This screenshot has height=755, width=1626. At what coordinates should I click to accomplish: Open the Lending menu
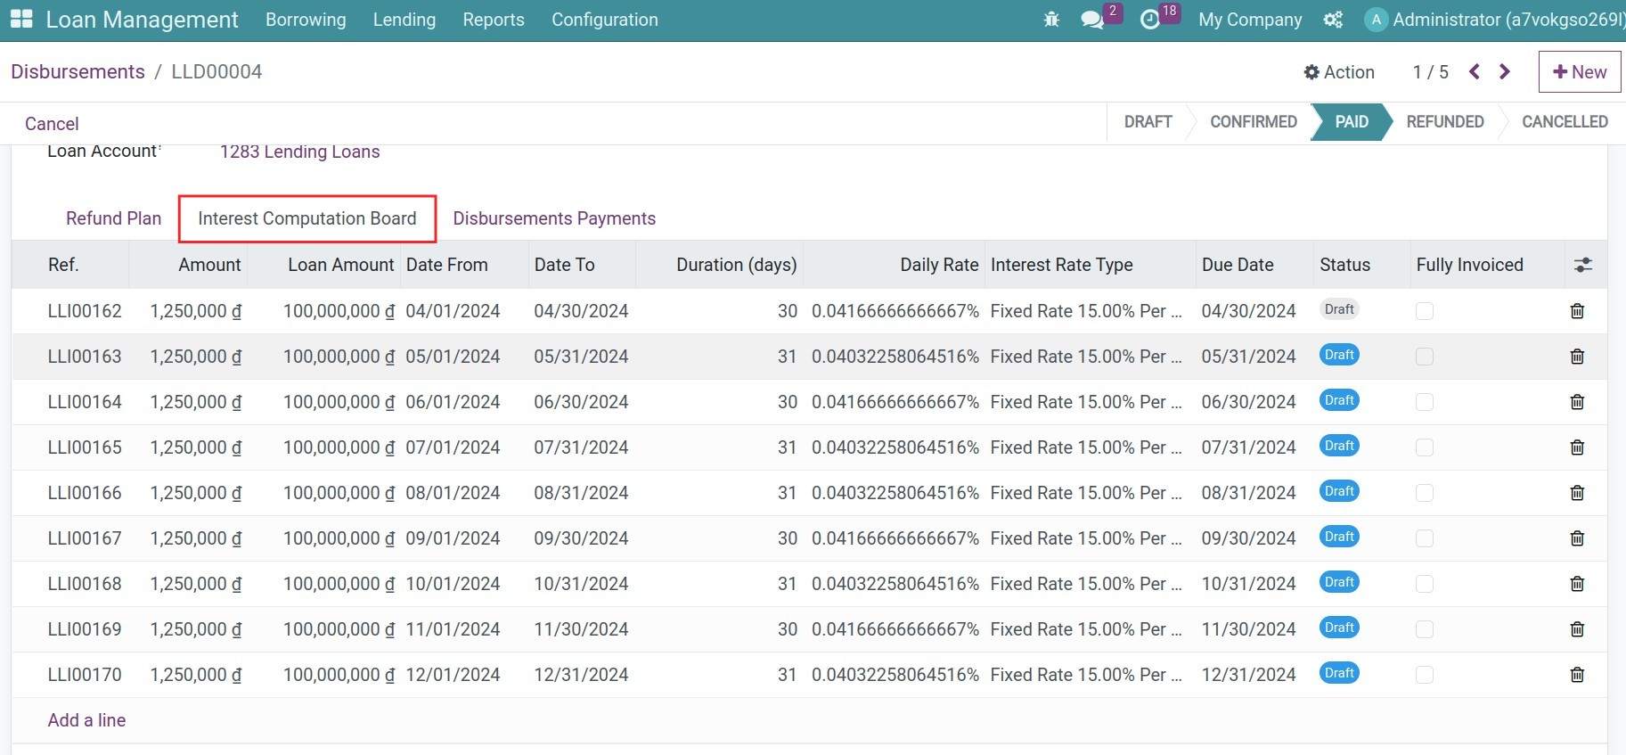[404, 20]
